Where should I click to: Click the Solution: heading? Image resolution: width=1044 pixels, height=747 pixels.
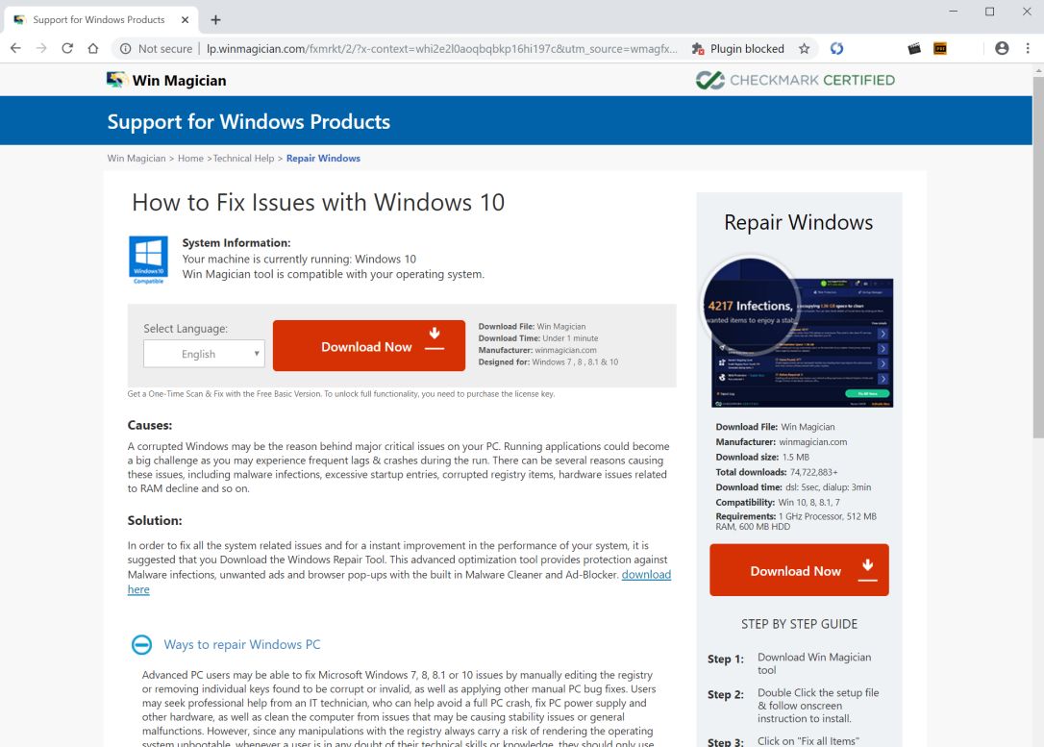[x=155, y=521]
